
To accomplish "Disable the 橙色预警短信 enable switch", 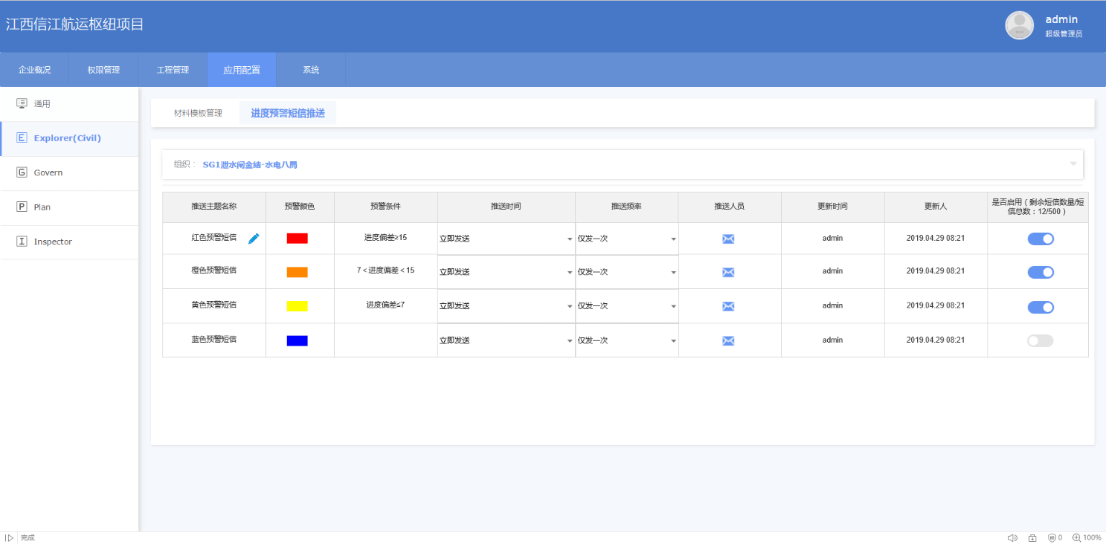I will tap(1041, 272).
